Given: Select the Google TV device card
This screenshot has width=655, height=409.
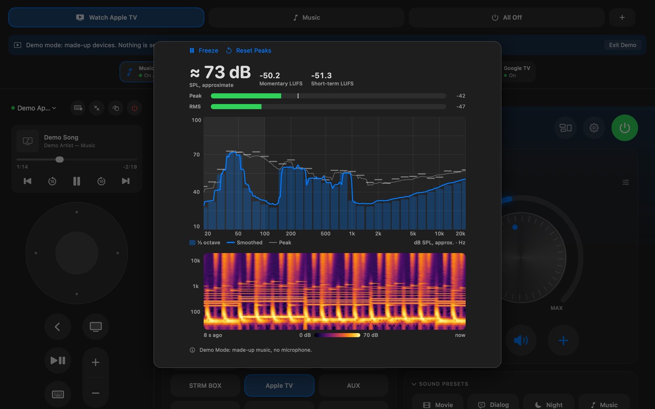Looking at the screenshot, I should click(518, 72).
